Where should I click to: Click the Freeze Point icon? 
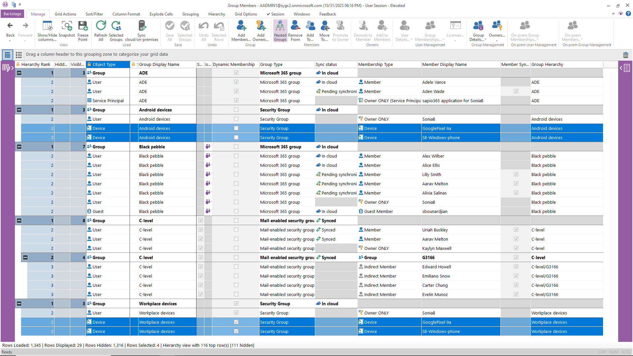(x=83, y=26)
